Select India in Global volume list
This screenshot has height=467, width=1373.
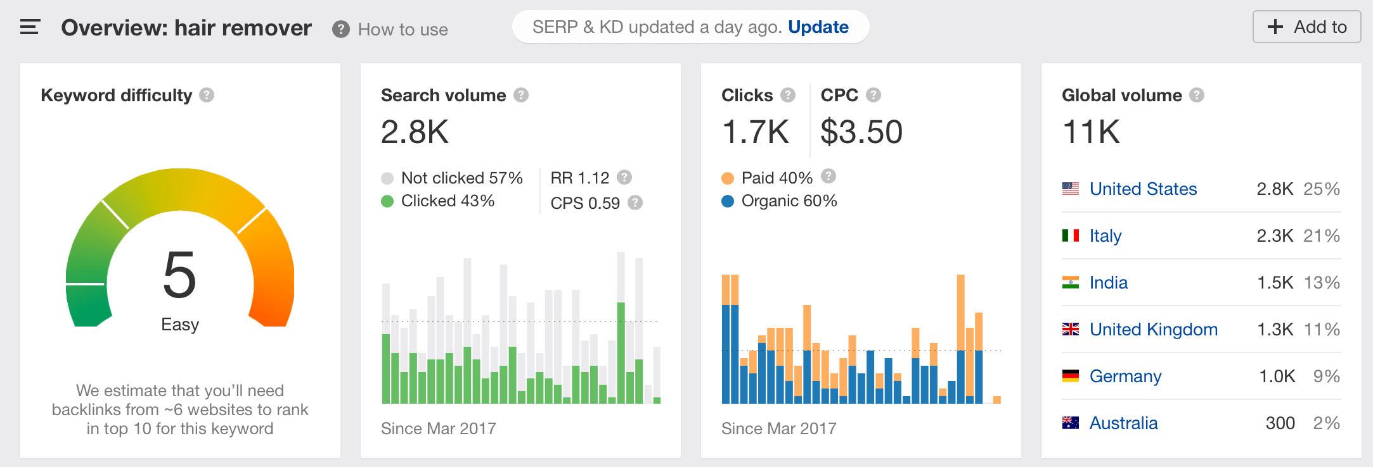[x=1108, y=282]
